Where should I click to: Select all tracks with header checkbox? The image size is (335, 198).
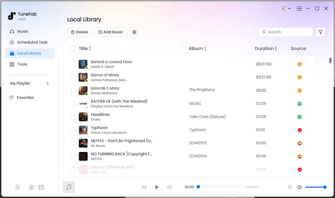[x=73, y=49]
